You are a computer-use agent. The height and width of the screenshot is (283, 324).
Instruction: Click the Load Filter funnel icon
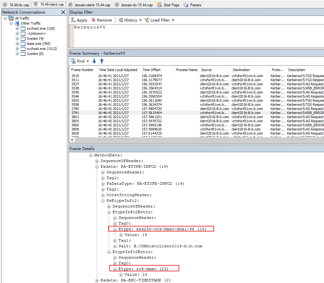tap(146, 20)
